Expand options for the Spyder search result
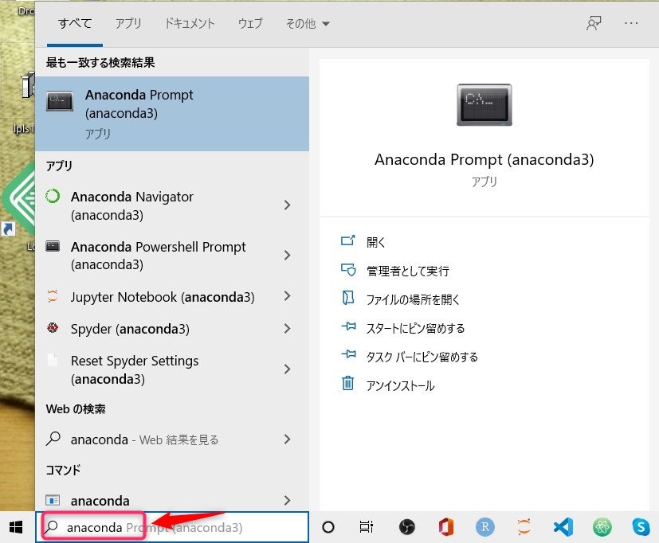Image resolution: width=659 pixels, height=543 pixels. coord(287,329)
